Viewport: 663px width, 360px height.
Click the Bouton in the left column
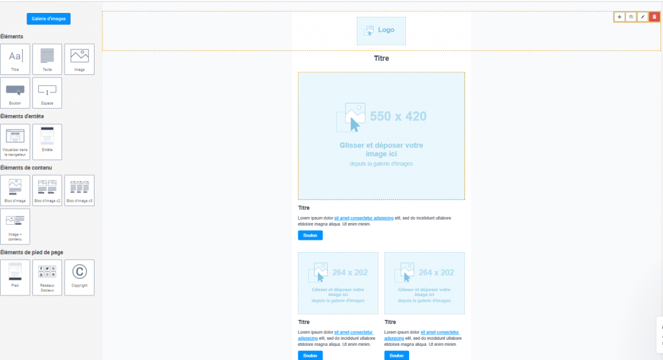[x=310, y=355]
